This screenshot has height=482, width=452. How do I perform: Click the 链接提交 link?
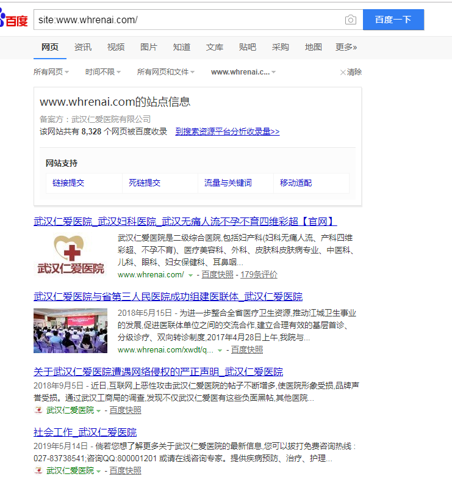68,183
